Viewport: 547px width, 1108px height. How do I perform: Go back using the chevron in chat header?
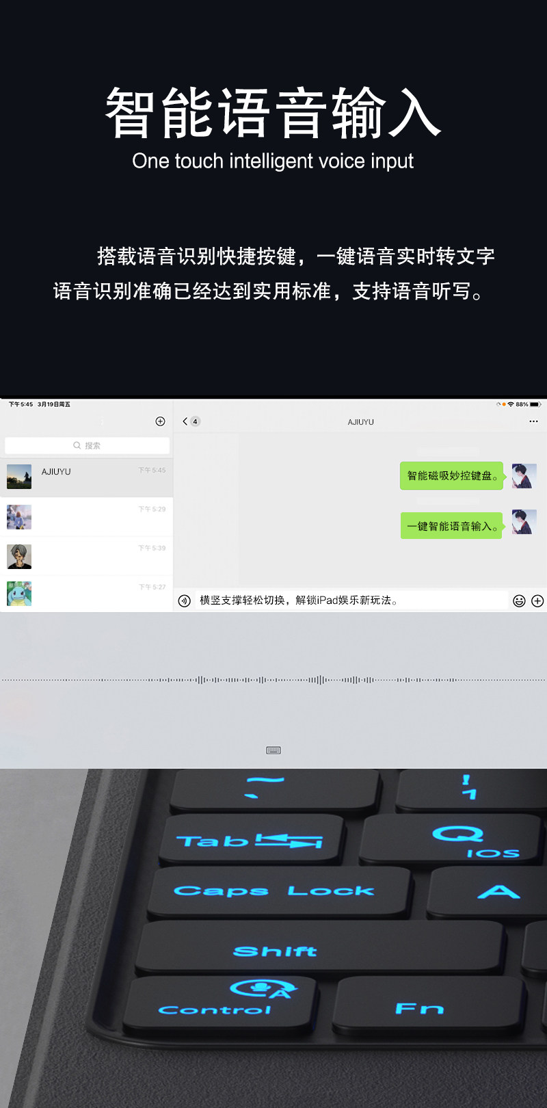coord(185,421)
